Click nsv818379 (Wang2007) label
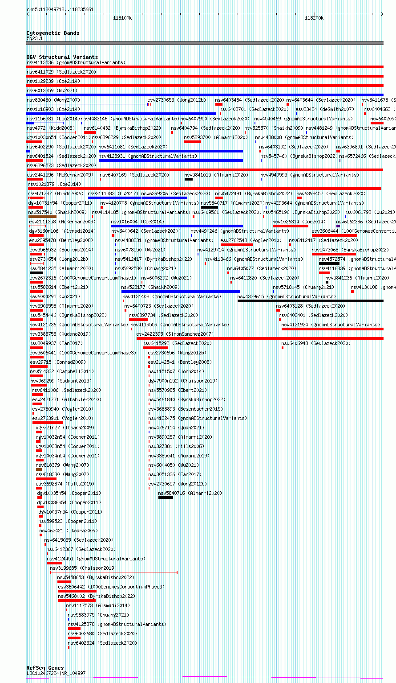Viewport: 396px width, 683px height. 63,465
